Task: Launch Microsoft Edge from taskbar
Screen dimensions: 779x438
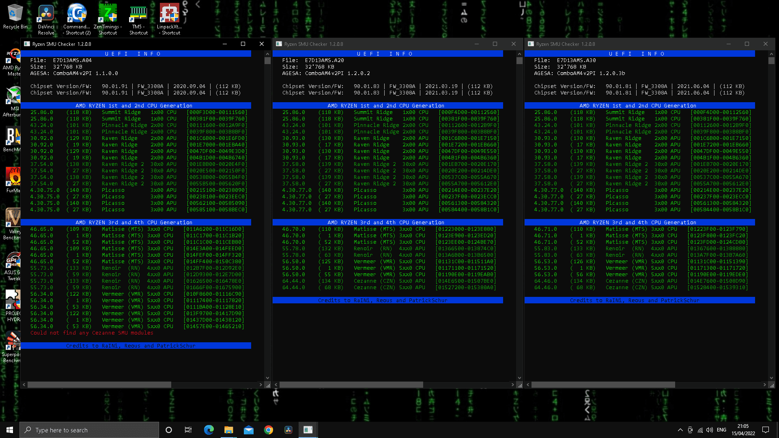Action: (209, 430)
